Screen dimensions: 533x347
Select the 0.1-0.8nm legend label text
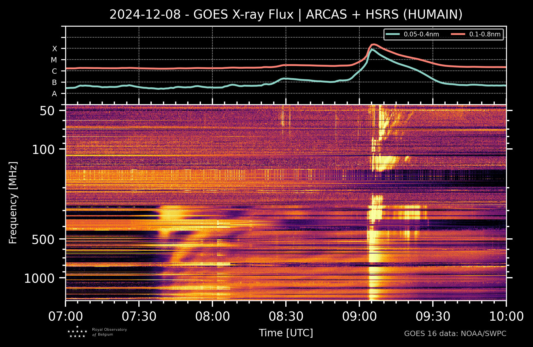pyautogui.click(x=485, y=34)
